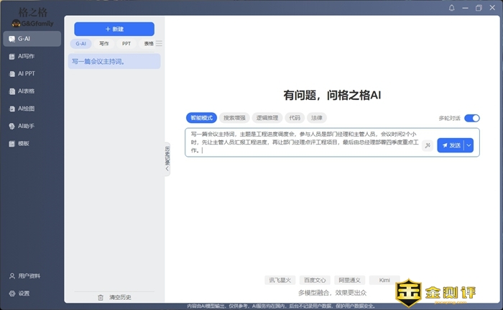
Task: Open AI助手 in the left sidebar
Action: 27,126
